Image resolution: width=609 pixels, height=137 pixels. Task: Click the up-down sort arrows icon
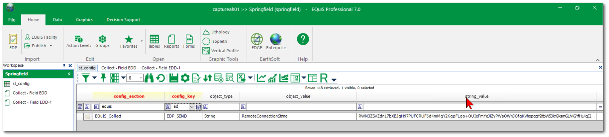[x=207, y=78]
